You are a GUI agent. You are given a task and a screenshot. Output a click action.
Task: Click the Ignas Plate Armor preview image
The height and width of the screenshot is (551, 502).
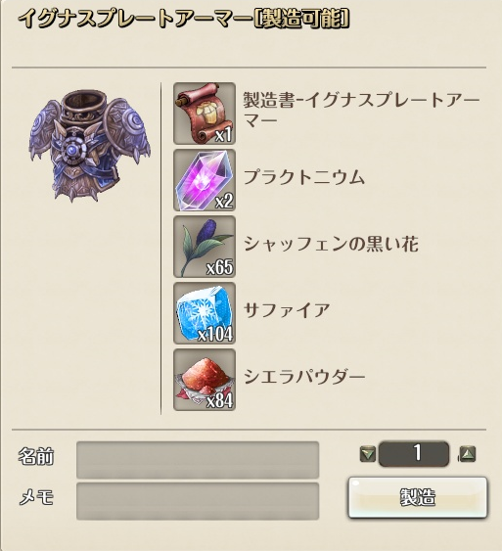90,146
